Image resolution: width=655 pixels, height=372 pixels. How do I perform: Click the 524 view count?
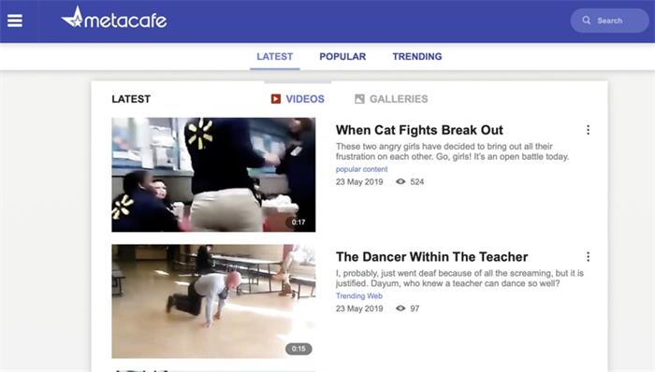pyautogui.click(x=417, y=182)
